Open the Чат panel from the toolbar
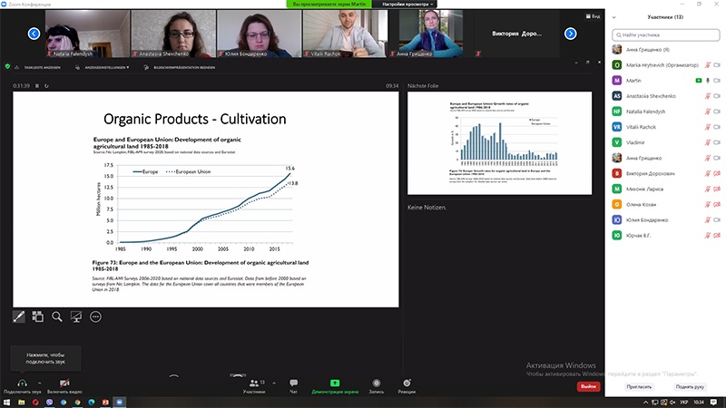Screen dimensions: 726x408 [293, 384]
